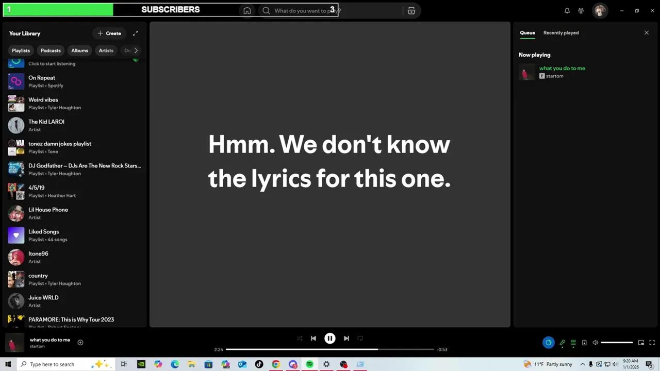Launch NVIDIA app from the taskbar
The image size is (660, 371).
(x=141, y=364)
